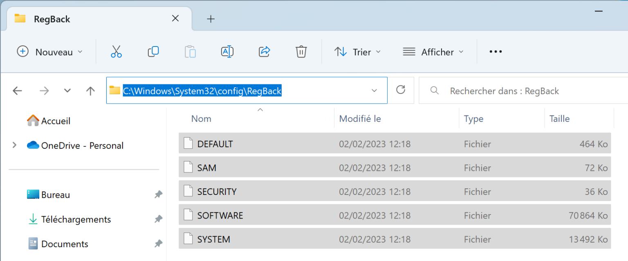Navigate up to the config folder
The image size is (628, 261).
90,91
